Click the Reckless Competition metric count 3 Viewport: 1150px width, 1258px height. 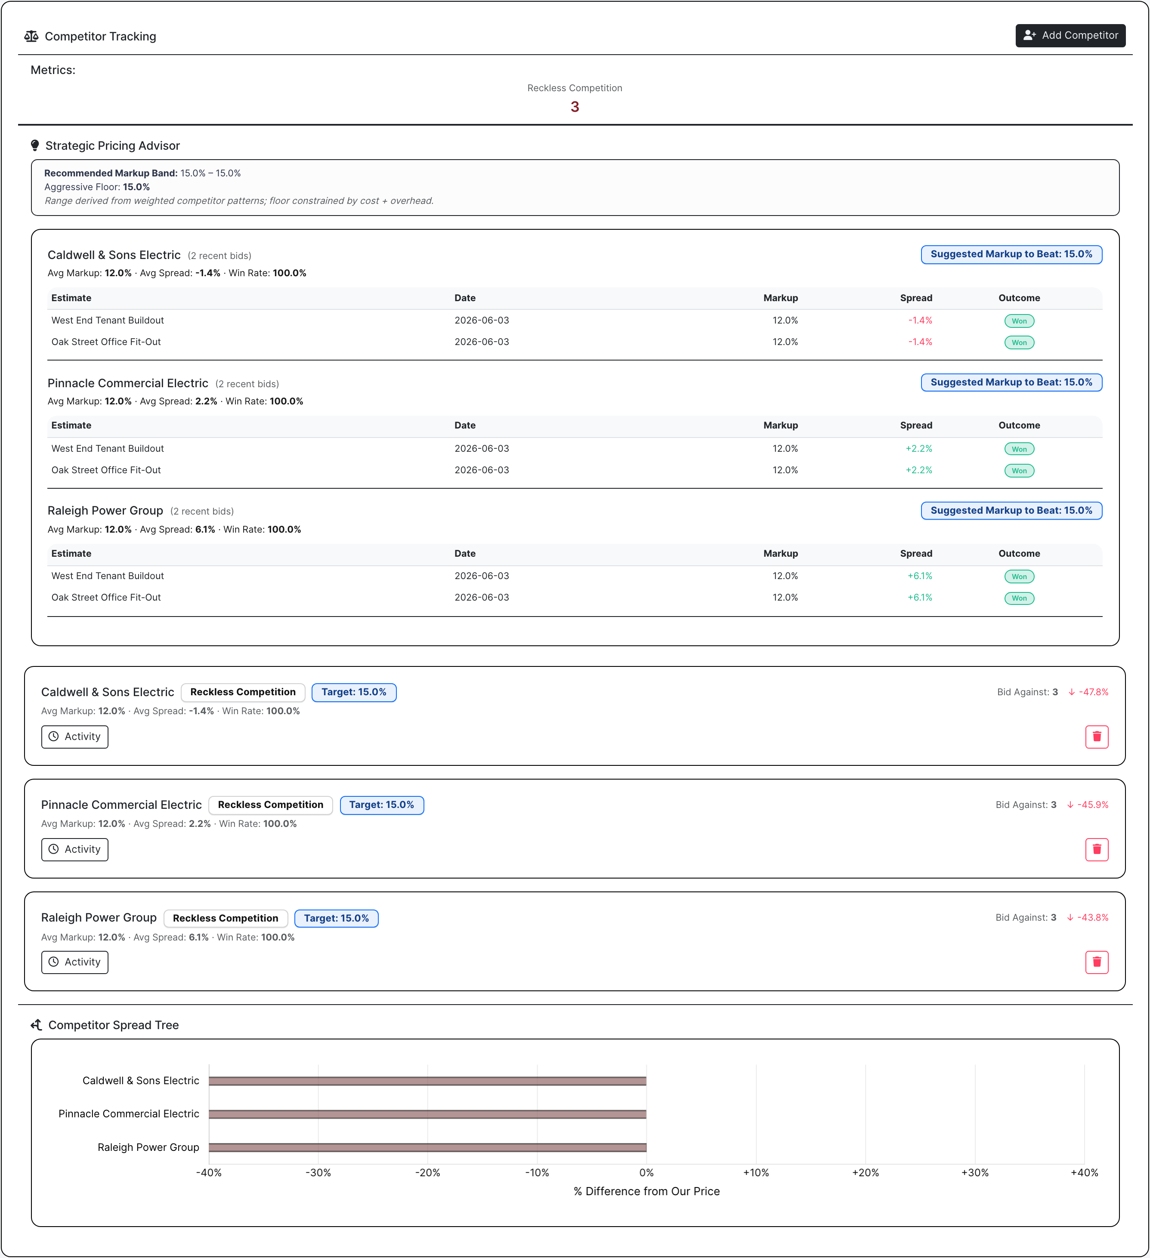click(575, 107)
